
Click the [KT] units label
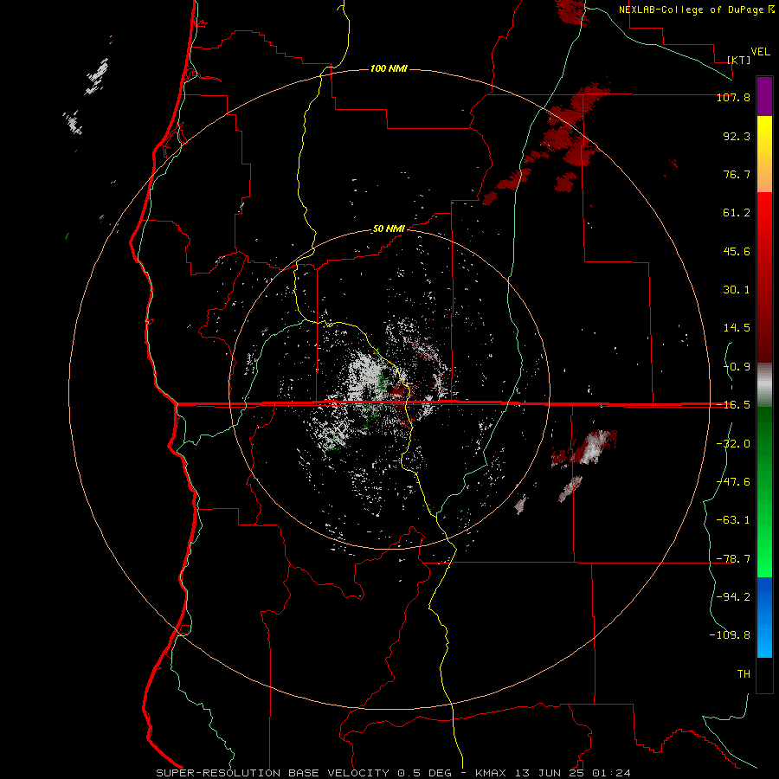739,60
